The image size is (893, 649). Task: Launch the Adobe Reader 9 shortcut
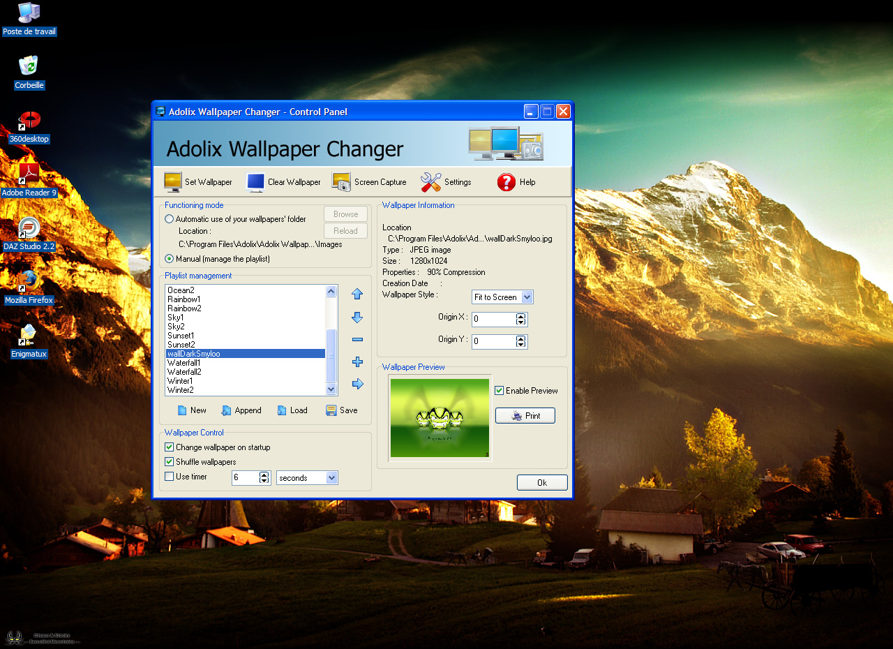point(29,180)
